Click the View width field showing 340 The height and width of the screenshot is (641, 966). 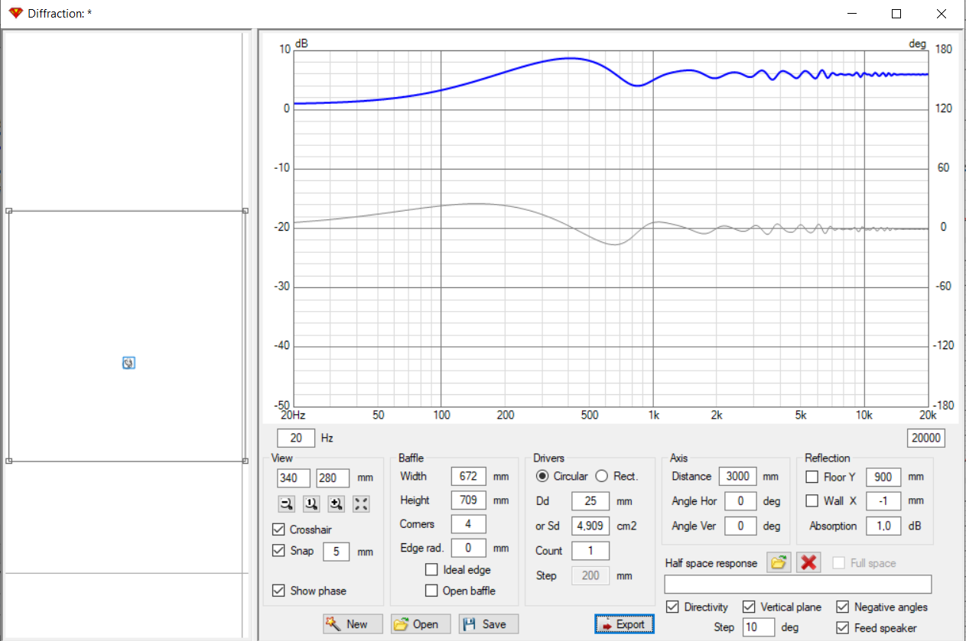294,478
